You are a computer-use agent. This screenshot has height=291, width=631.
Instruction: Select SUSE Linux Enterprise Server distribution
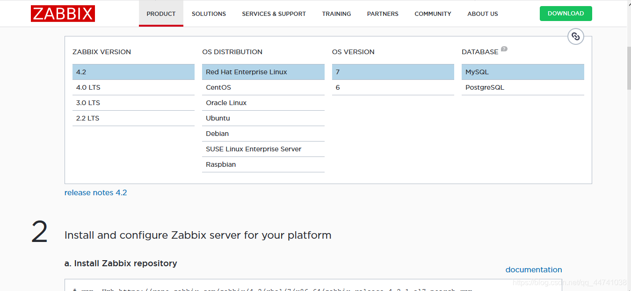[263, 149]
